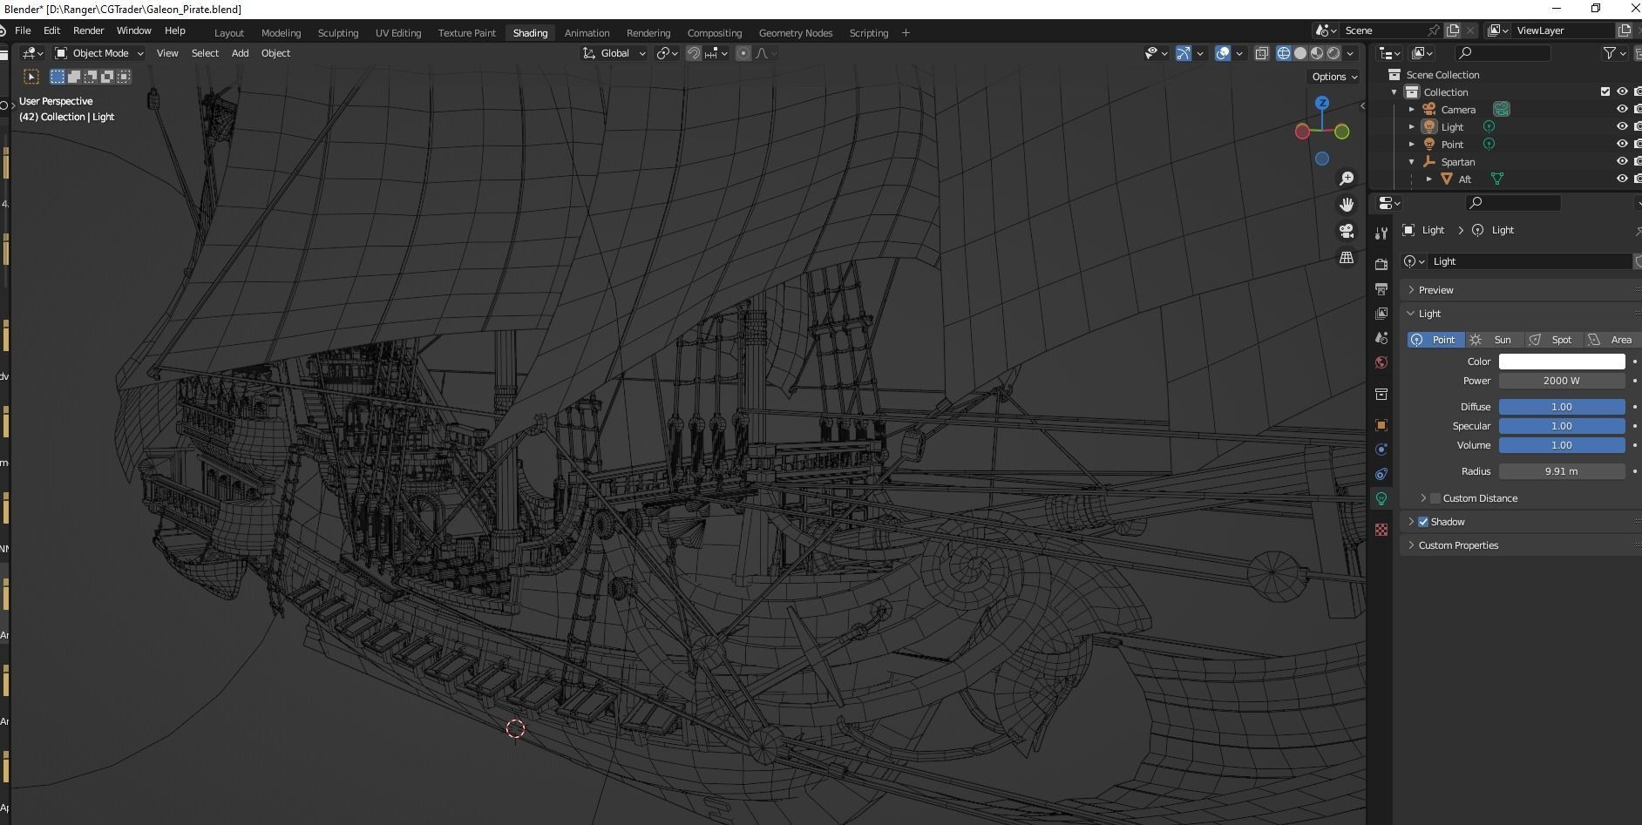
Task: Select the Area light type
Action: pyautogui.click(x=1611, y=340)
